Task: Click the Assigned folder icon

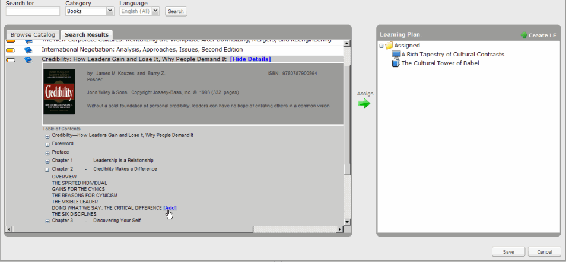Action: tap(389, 46)
